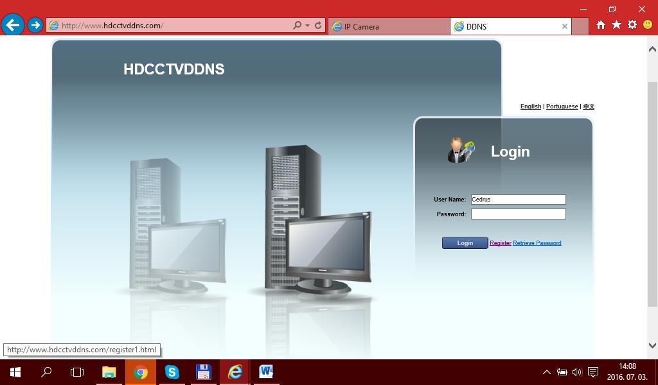
Task: Open Microsoft Word from taskbar
Action: tap(266, 372)
